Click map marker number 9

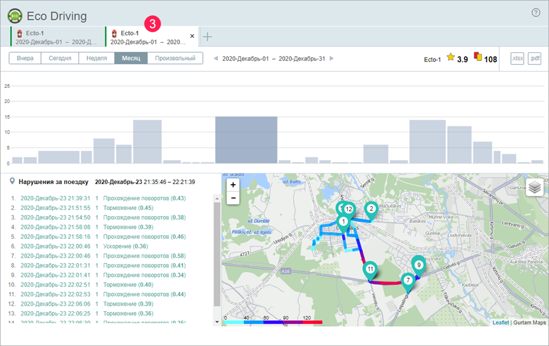pos(419,265)
